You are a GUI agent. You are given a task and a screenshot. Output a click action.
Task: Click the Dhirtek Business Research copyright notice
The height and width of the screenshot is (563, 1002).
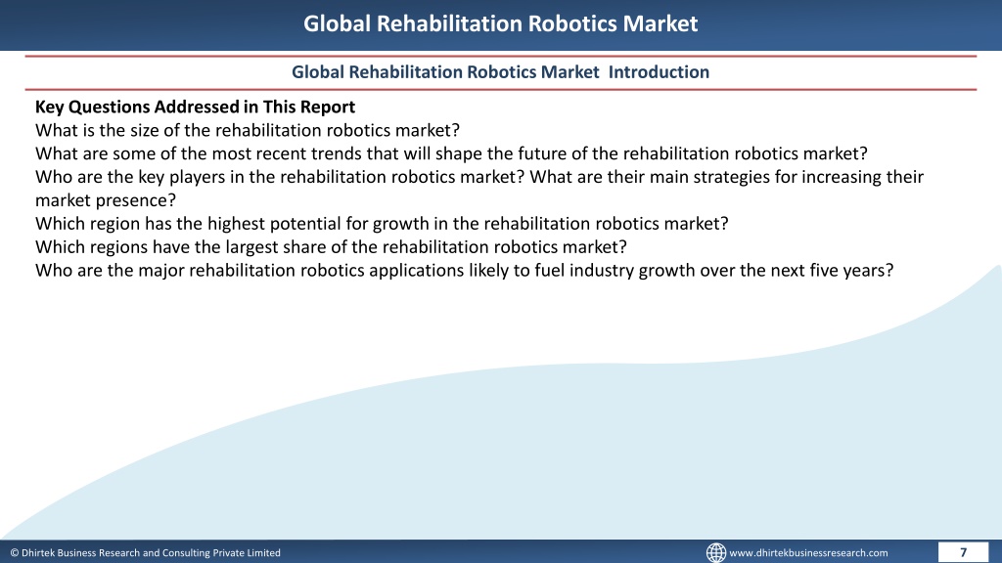(145, 553)
